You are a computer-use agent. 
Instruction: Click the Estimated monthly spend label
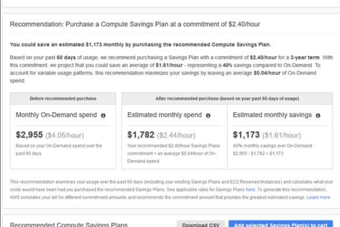(x=164, y=115)
